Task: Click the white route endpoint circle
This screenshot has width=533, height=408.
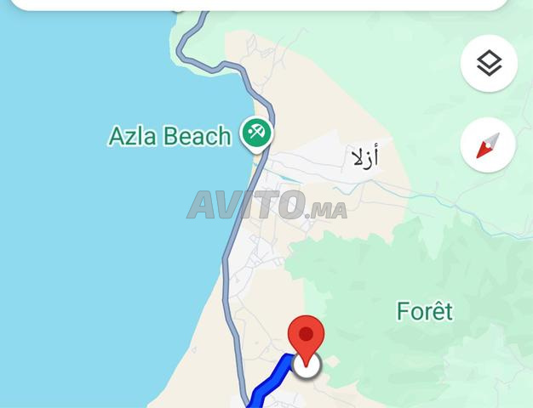Action: (x=307, y=365)
